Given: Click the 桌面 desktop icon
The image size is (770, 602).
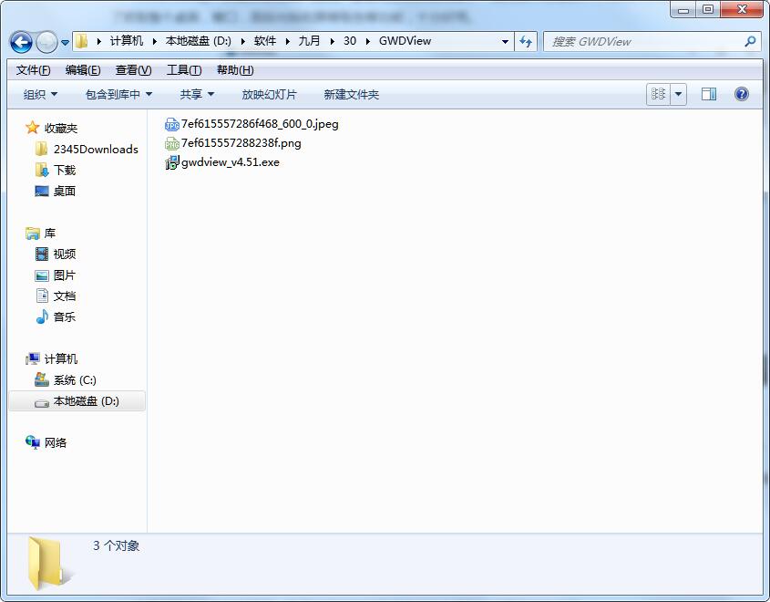Looking at the screenshot, I should (42, 191).
